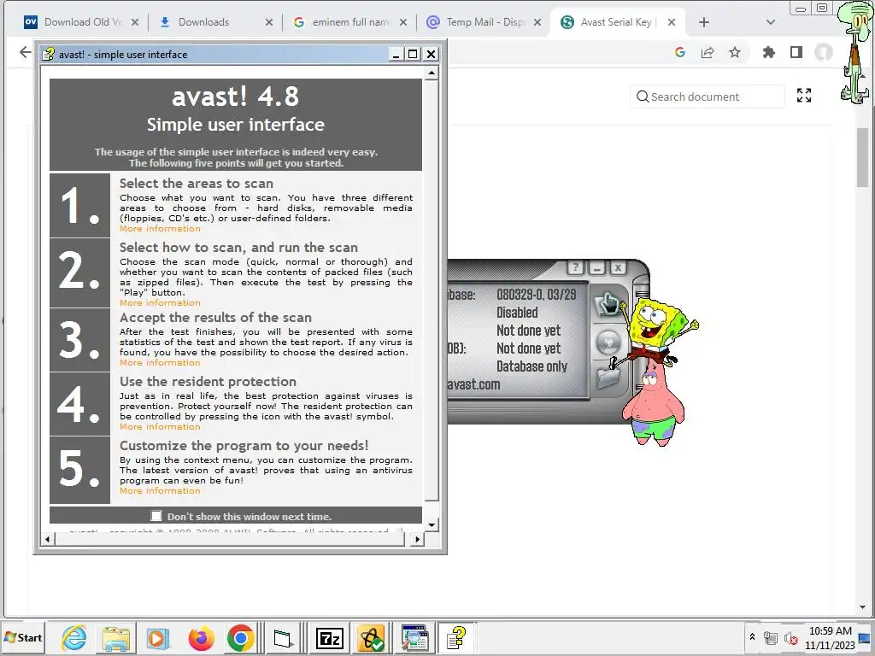This screenshot has width=875, height=656.
Task: Click the hand icon to select local disks
Action: [608, 305]
